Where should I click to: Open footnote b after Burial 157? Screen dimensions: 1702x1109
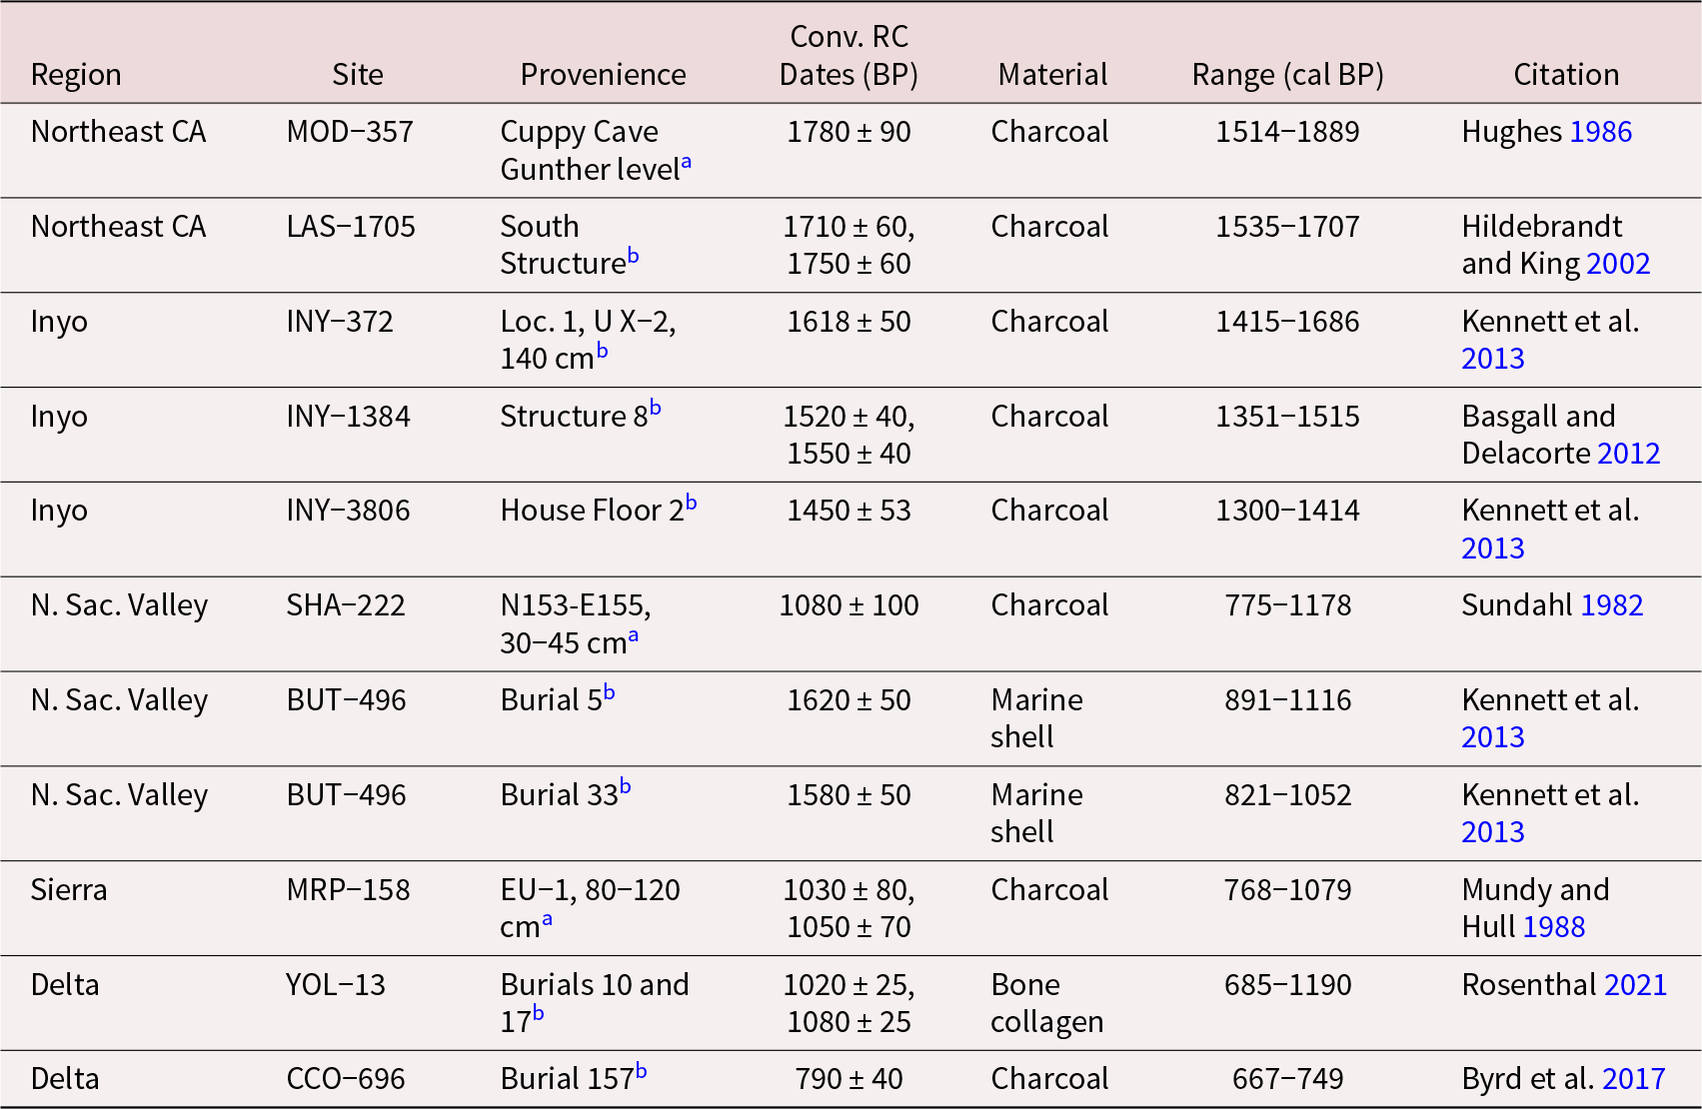tap(642, 1072)
